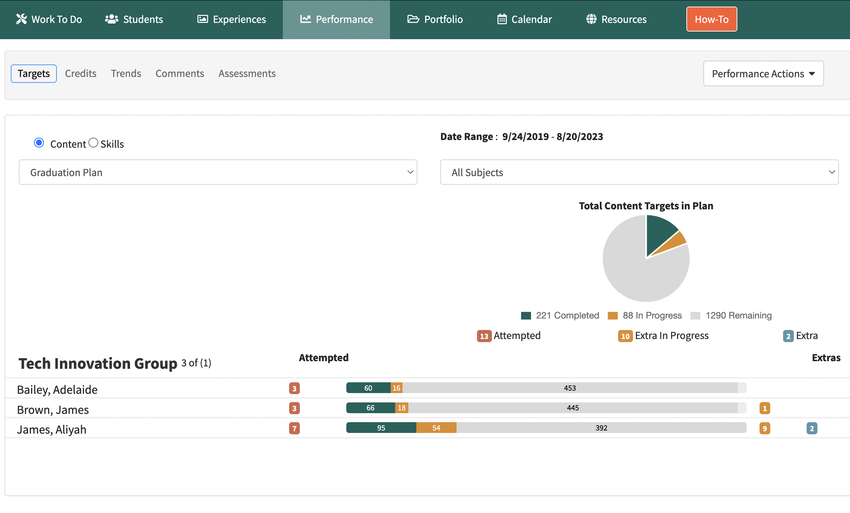Toggle the Completed legend item in chart

coord(560,315)
